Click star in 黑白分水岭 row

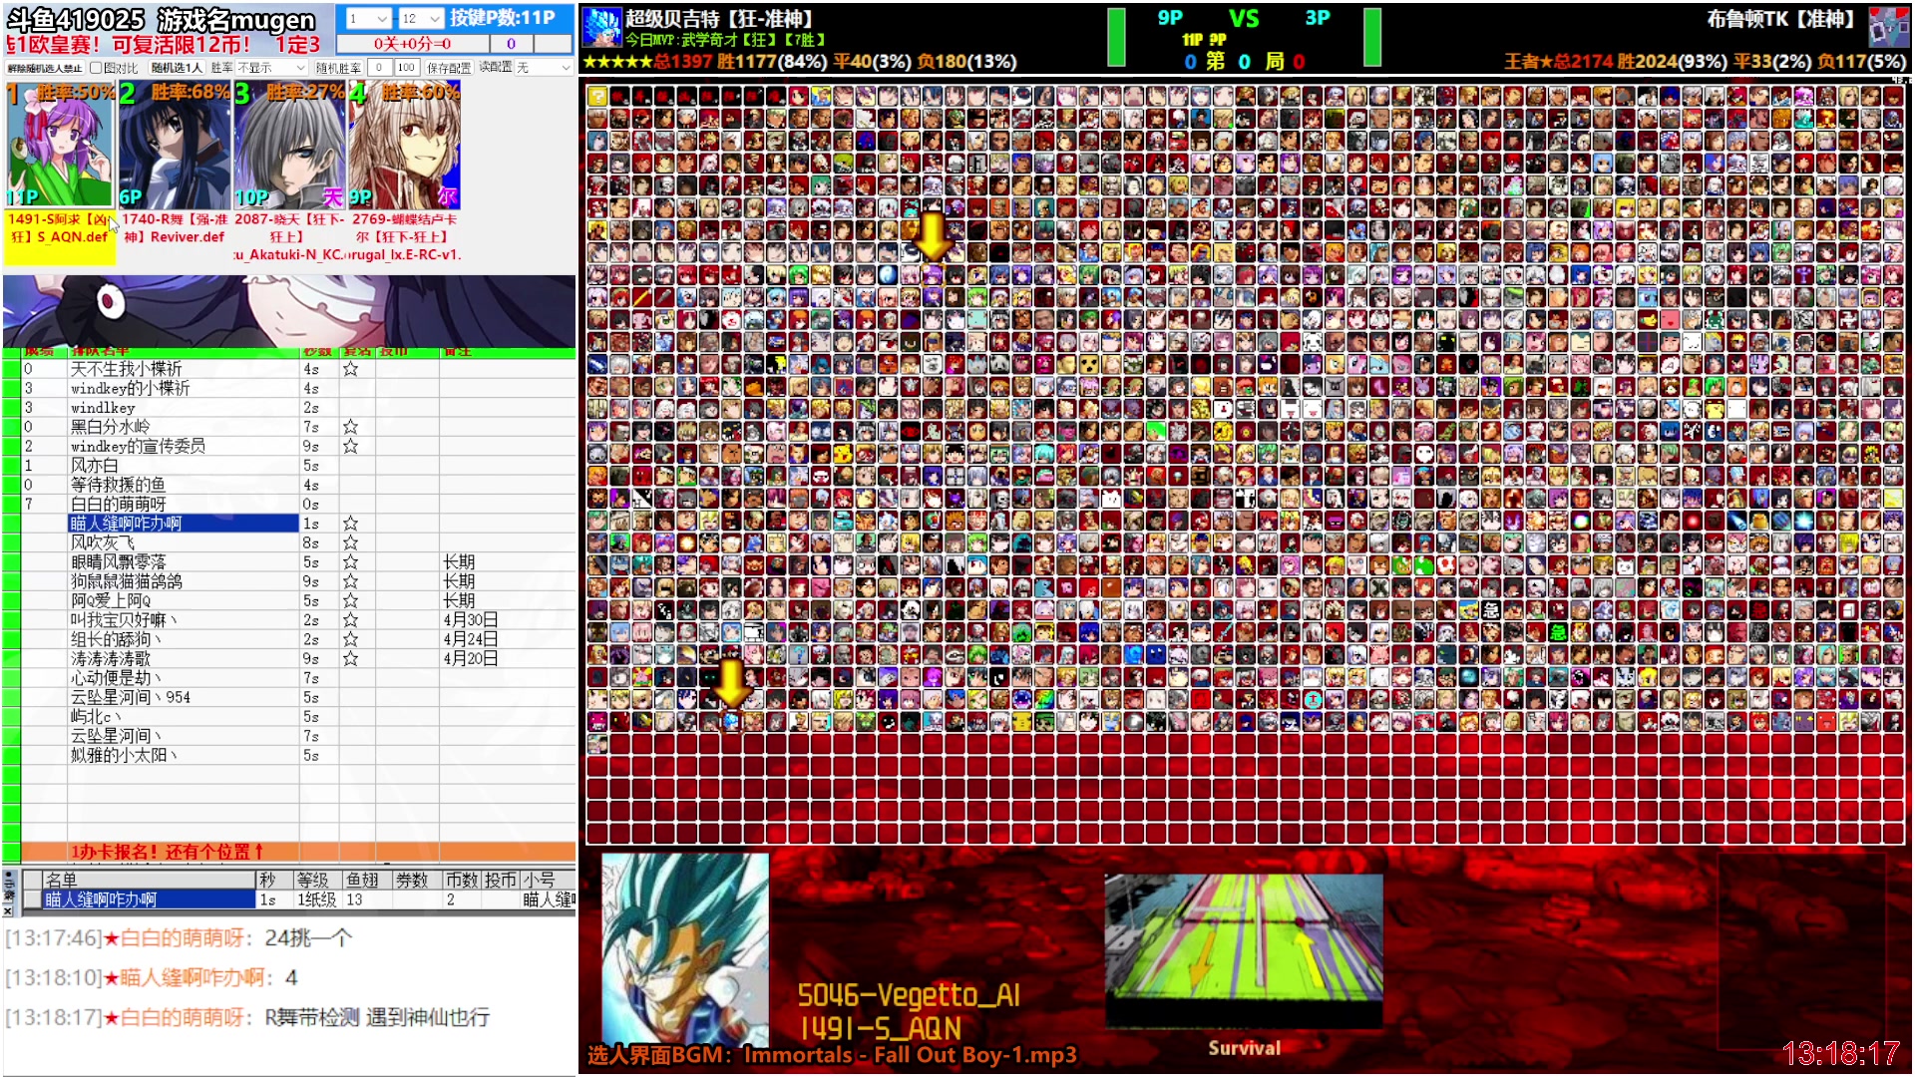tap(350, 427)
